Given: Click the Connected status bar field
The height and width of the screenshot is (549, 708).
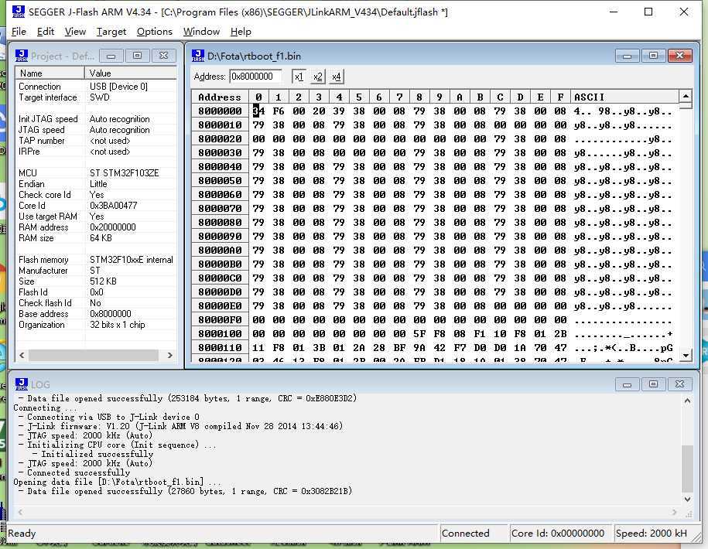Looking at the screenshot, I should 474,534.
